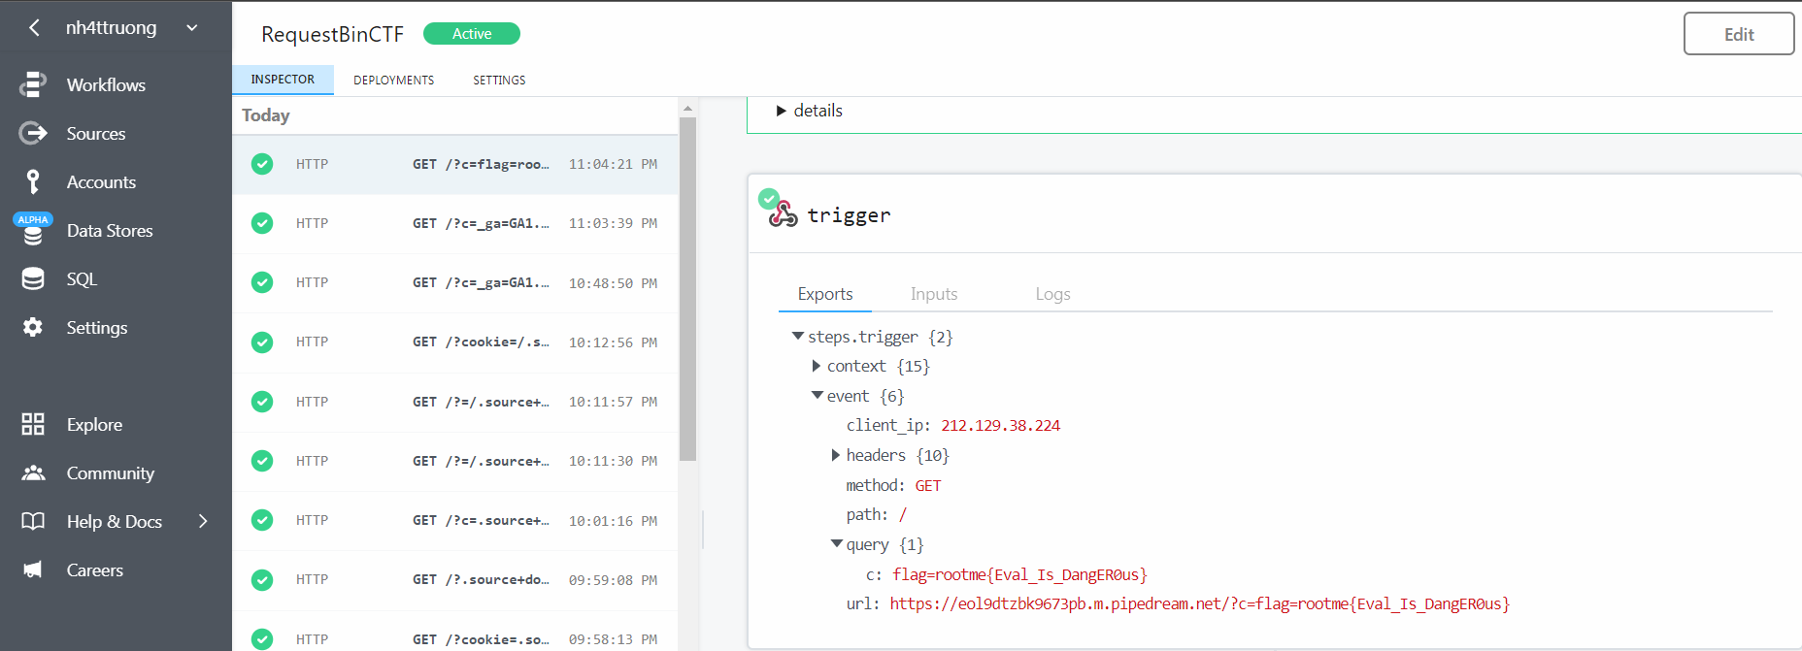Open the workflow Settings tab
The width and height of the screenshot is (1802, 651).
(x=499, y=81)
